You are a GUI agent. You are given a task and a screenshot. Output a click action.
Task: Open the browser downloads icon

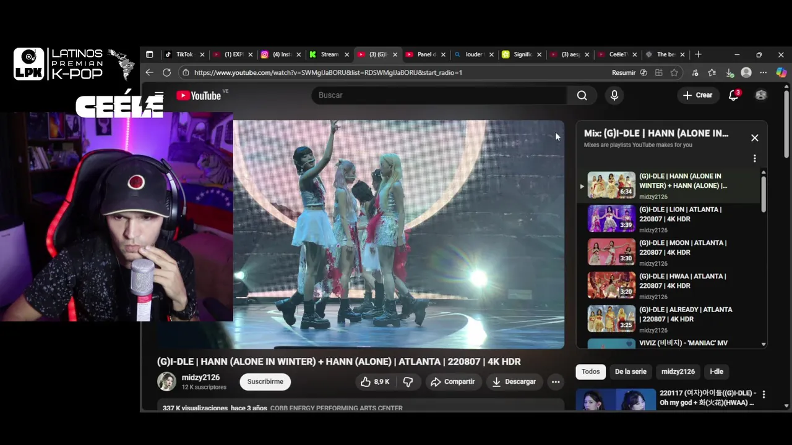tap(730, 72)
